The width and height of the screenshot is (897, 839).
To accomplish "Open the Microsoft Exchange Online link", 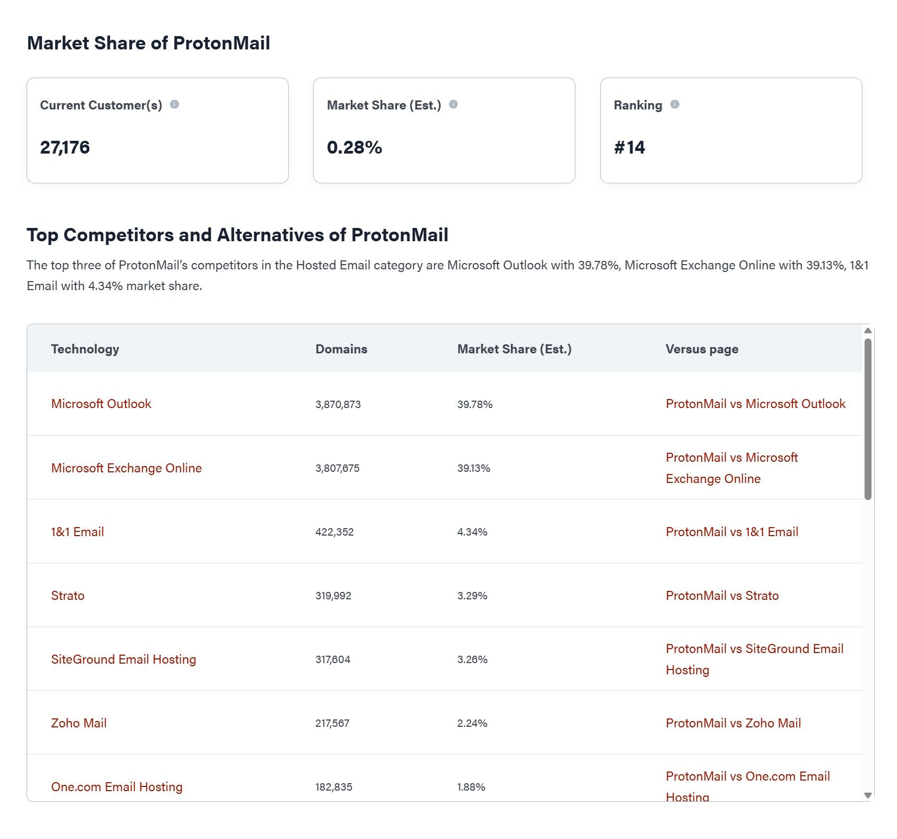I will coord(126,468).
